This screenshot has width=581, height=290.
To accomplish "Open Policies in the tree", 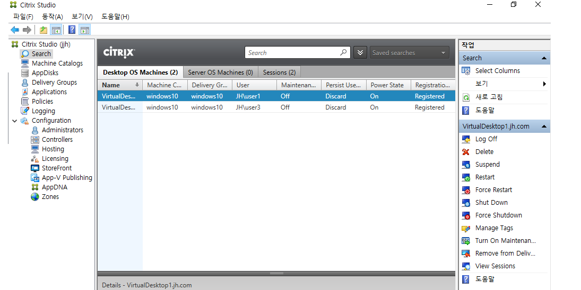I will coord(42,102).
